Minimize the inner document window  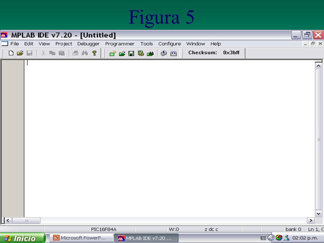pyautogui.click(x=305, y=44)
